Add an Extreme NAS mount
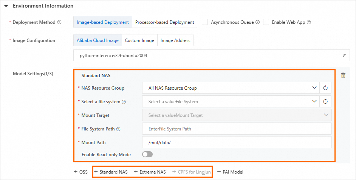The height and width of the screenshot is (180, 356). pos(150,172)
